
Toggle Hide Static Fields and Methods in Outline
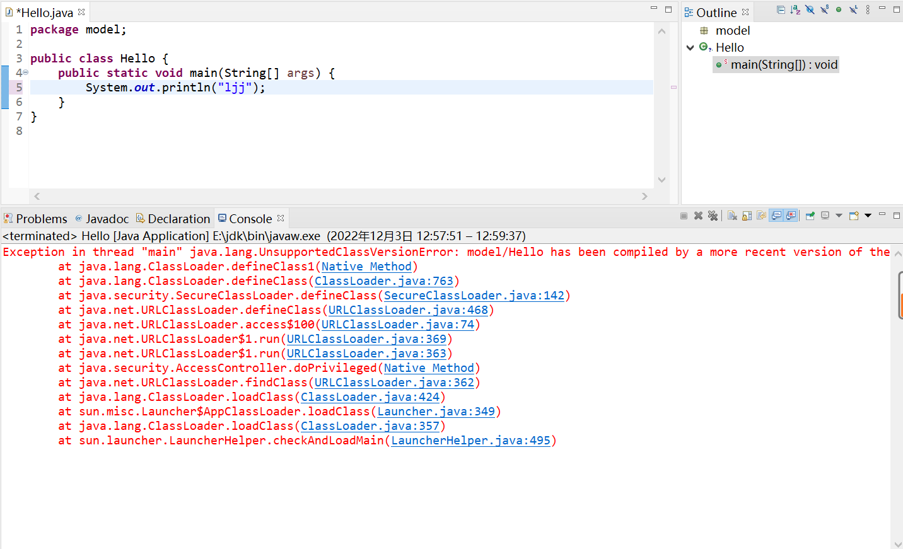click(824, 9)
